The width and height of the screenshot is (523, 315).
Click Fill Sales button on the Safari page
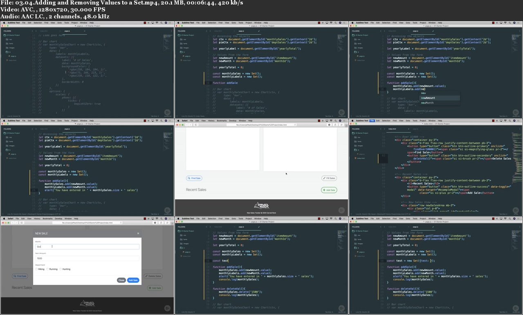[329, 178]
